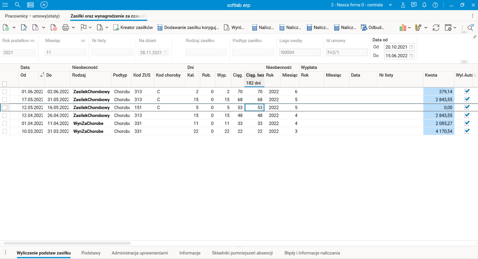Image resolution: width=478 pixels, height=259 pixels.
Task: Tick the row checkbox for 01.06.2022
Action: (x=4, y=92)
